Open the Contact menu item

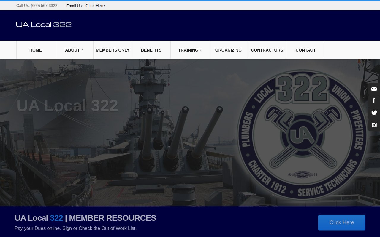click(305, 50)
